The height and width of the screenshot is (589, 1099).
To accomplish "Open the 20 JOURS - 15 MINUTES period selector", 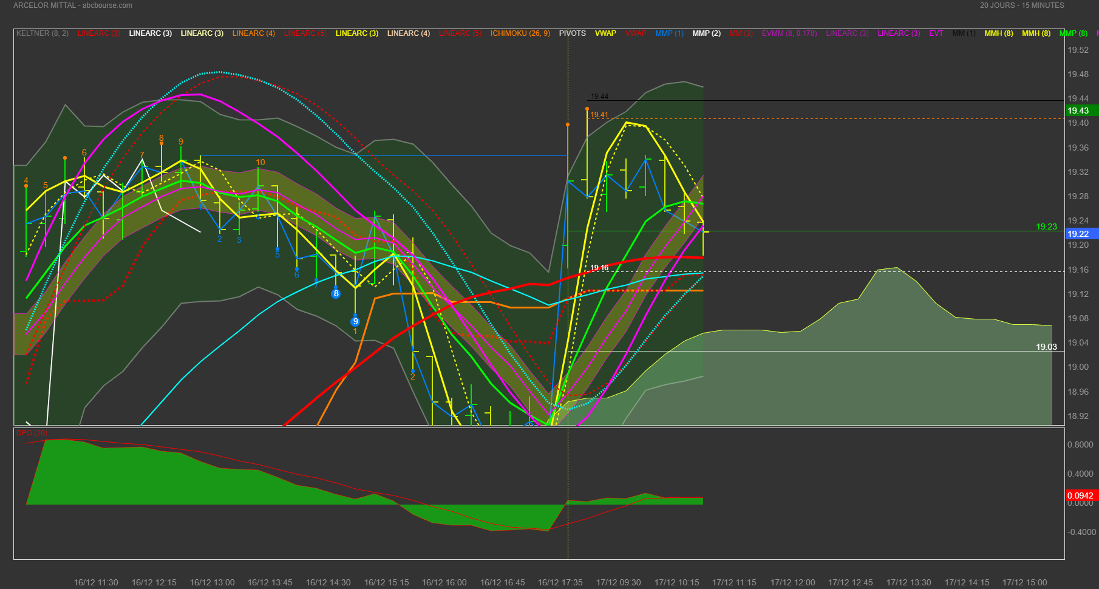I will pyautogui.click(x=1022, y=5).
